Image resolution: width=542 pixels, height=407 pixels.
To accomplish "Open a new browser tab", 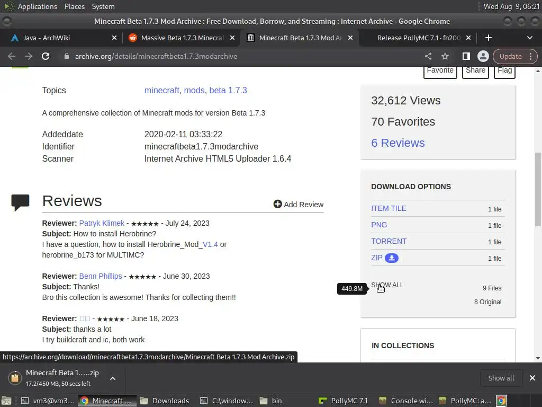I will click(489, 38).
